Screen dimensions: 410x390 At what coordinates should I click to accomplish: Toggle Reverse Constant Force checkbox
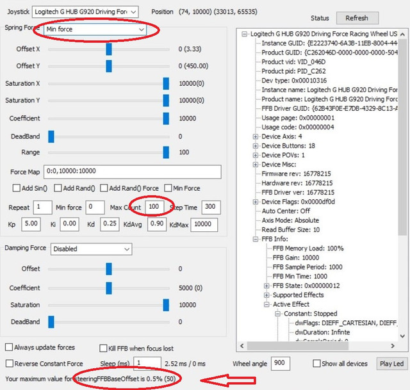pos(9,364)
